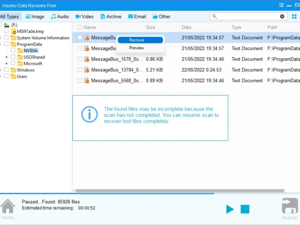Filter by Email file type

click(x=137, y=16)
